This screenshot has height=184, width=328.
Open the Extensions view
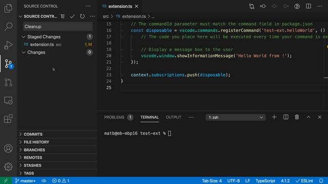tap(8, 119)
